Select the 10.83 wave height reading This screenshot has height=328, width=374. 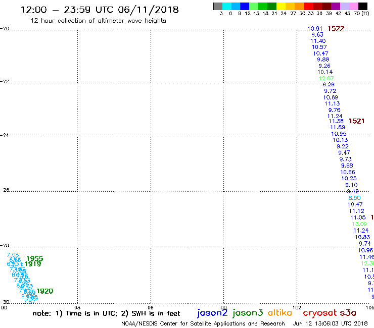click(362, 237)
